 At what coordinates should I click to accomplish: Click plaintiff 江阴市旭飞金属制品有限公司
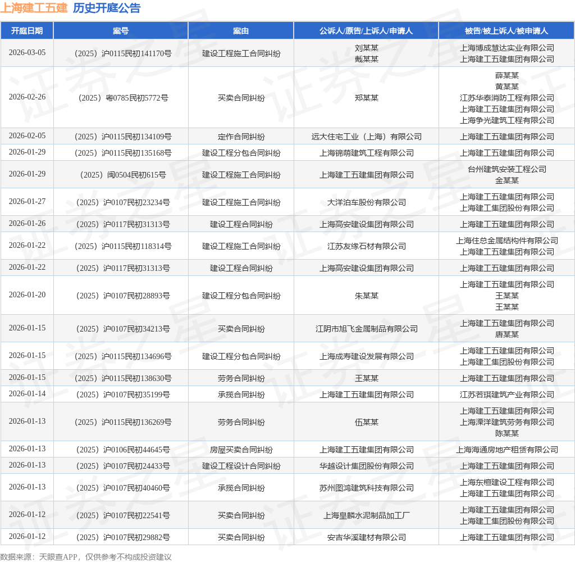click(366, 329)
